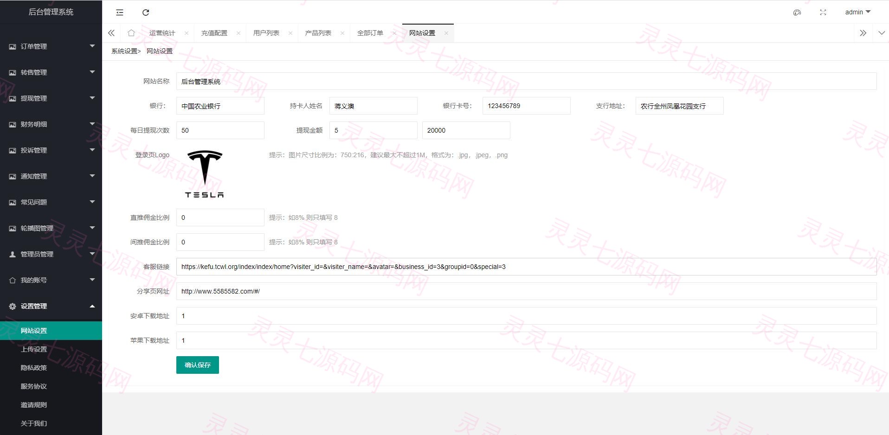Viewport: 889px width, 435px height.
Task: Open 关于我们 submenu item
Action: [51, 423]
